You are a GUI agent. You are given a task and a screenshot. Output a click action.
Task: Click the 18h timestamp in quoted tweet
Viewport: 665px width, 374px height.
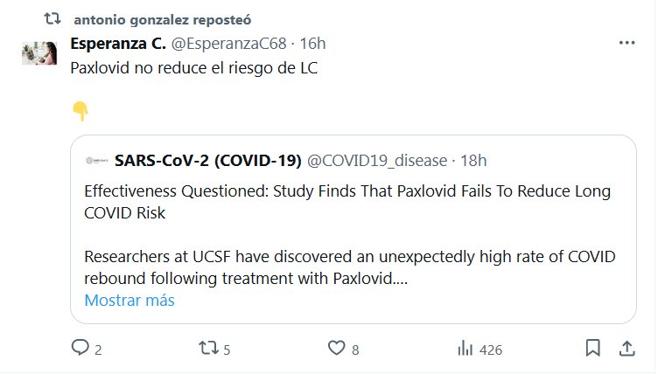click(x=473, y=161)
